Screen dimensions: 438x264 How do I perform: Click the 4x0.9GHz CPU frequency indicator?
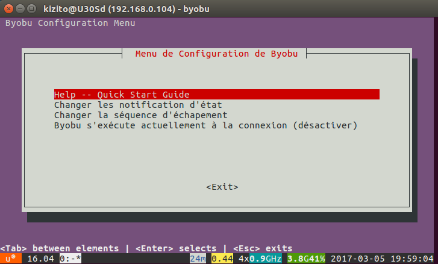tap(260, 259)
